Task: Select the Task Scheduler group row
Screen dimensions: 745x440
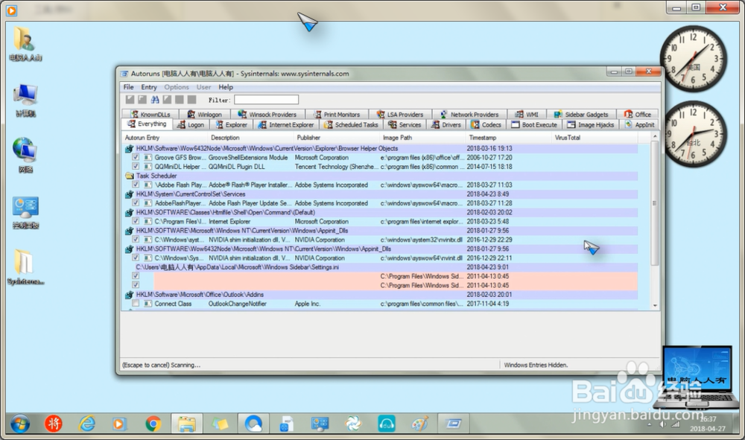Action: tap(380, 176)
